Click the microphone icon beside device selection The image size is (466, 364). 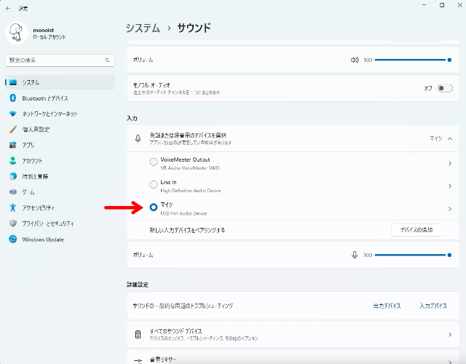click(x=138, y=138)
